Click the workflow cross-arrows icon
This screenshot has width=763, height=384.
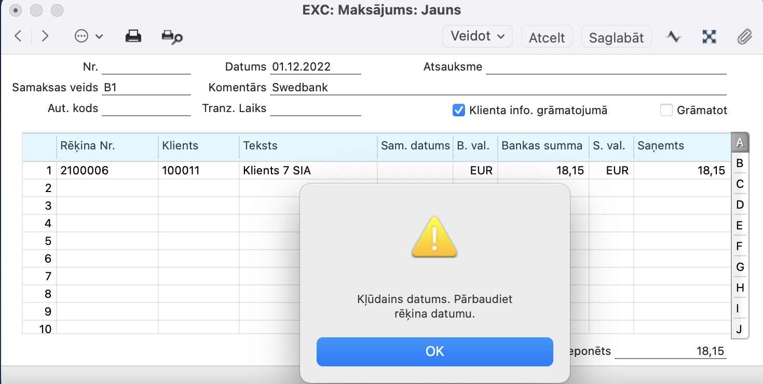[709, 36]
